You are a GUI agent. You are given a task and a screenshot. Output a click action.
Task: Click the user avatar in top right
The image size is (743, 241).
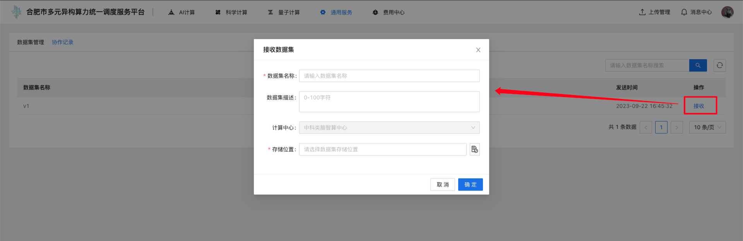(727, 12)
